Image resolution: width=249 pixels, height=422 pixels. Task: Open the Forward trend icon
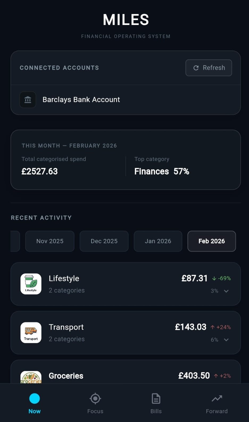pyautogui.click(x=217, y=399)
